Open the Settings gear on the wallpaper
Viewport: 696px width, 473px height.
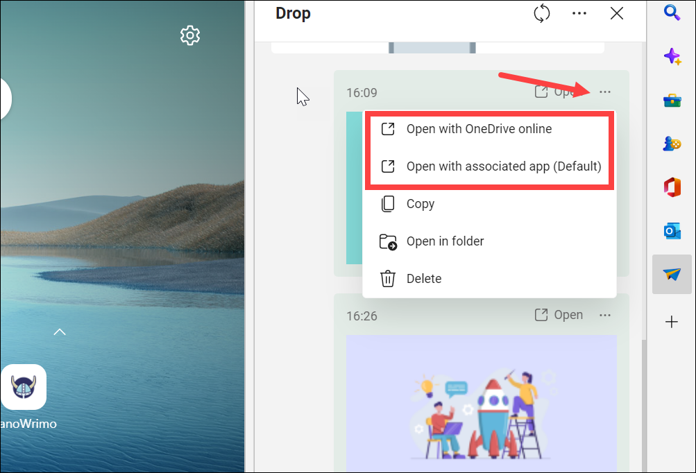[x=189, y=35]
